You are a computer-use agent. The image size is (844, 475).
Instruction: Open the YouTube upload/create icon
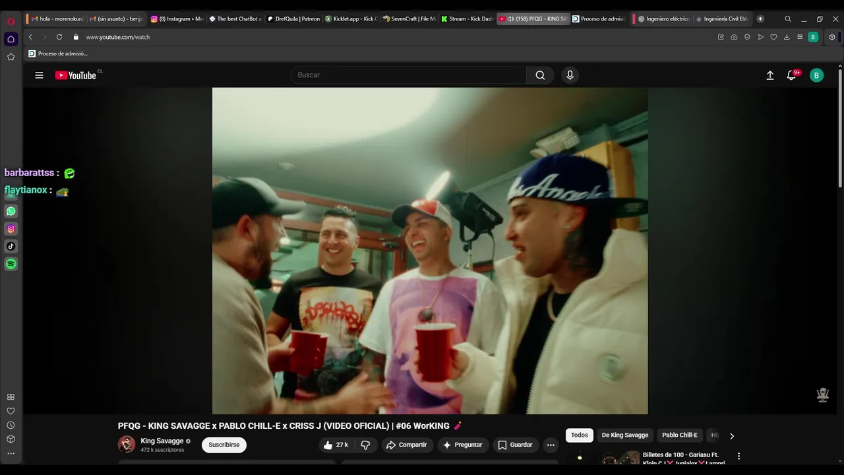point(769,75)
